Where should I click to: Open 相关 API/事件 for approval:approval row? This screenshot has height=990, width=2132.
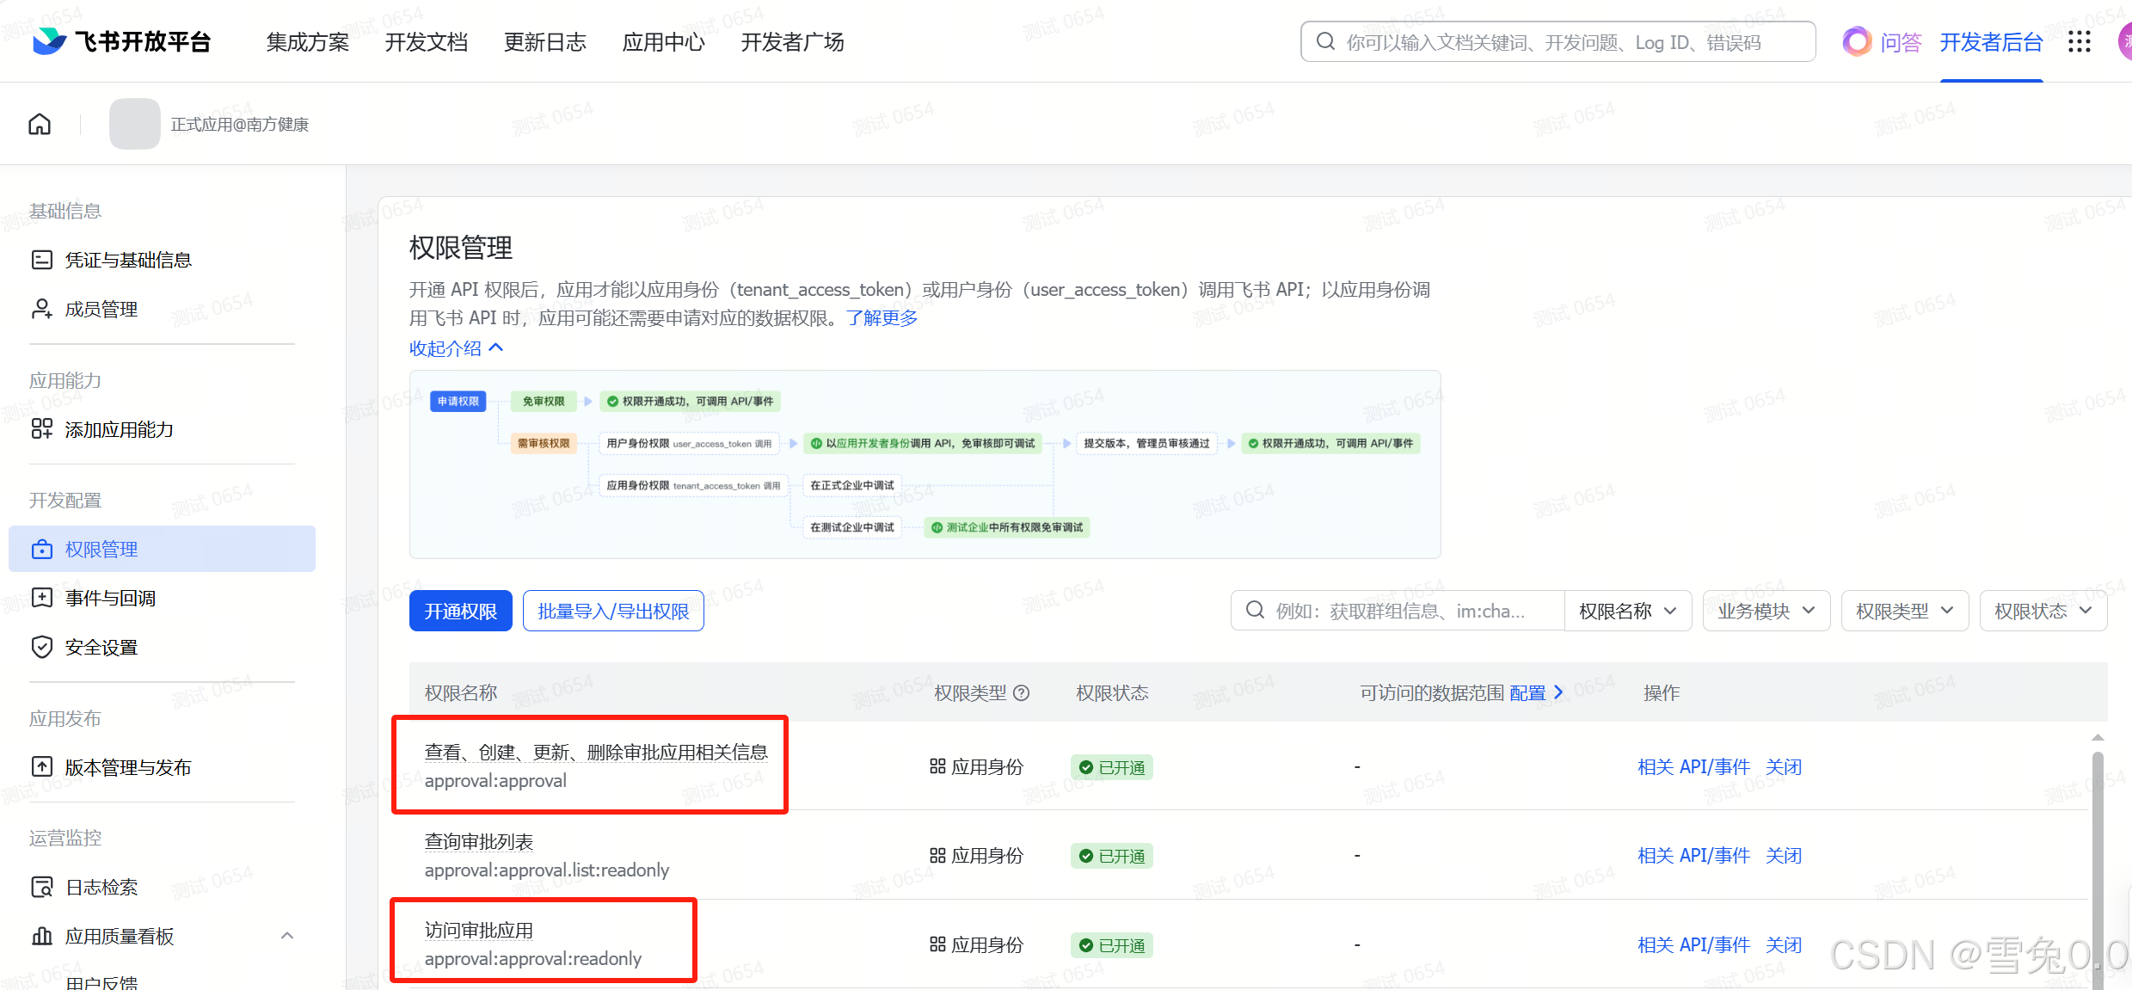click(x=1693, y=767)
